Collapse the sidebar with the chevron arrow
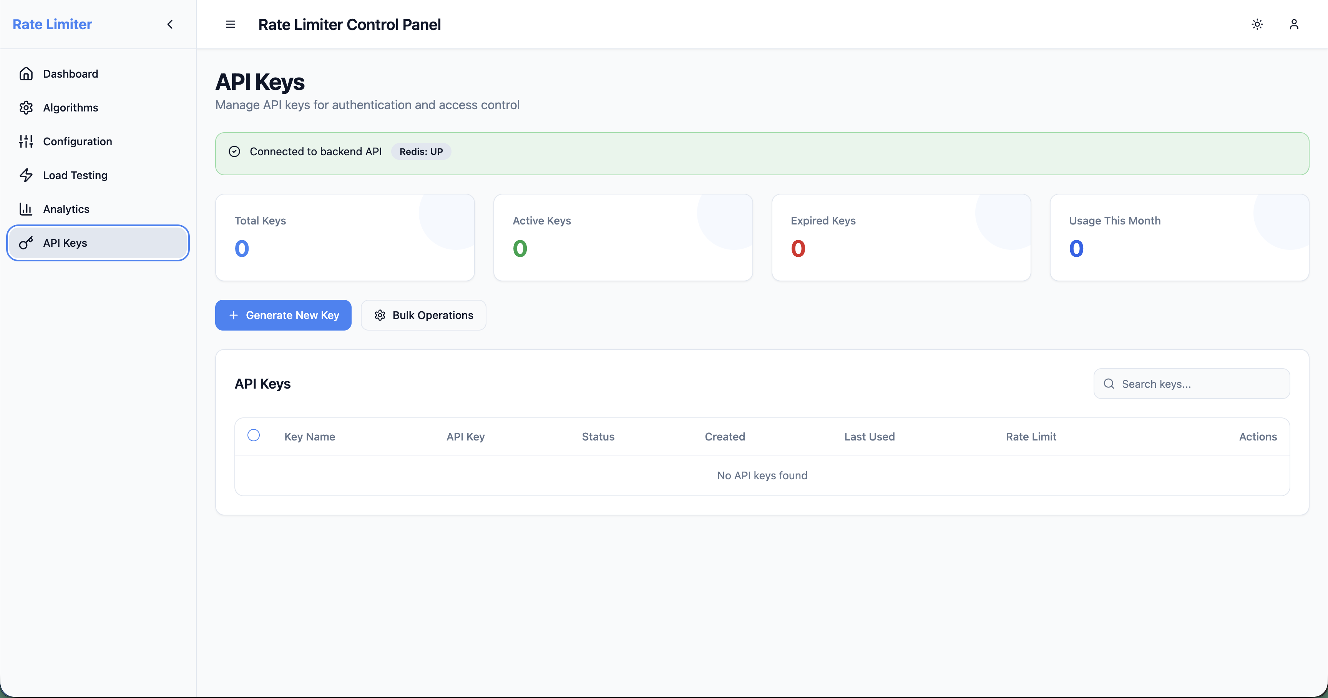 click(x=170, y=24)
